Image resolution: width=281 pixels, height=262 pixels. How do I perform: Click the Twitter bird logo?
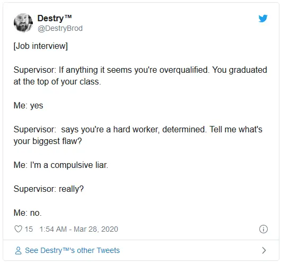pyautogui.click(x=263, y=18)
